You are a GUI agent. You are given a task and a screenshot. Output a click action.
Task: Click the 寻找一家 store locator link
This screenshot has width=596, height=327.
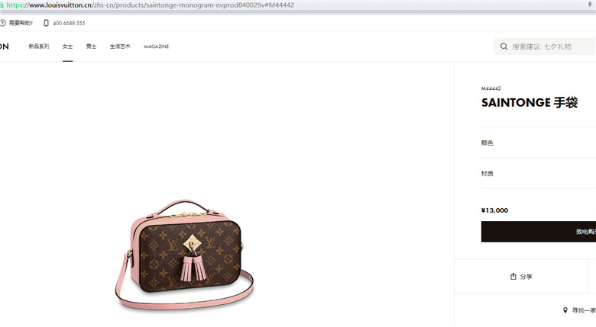(x=585, y=310)
